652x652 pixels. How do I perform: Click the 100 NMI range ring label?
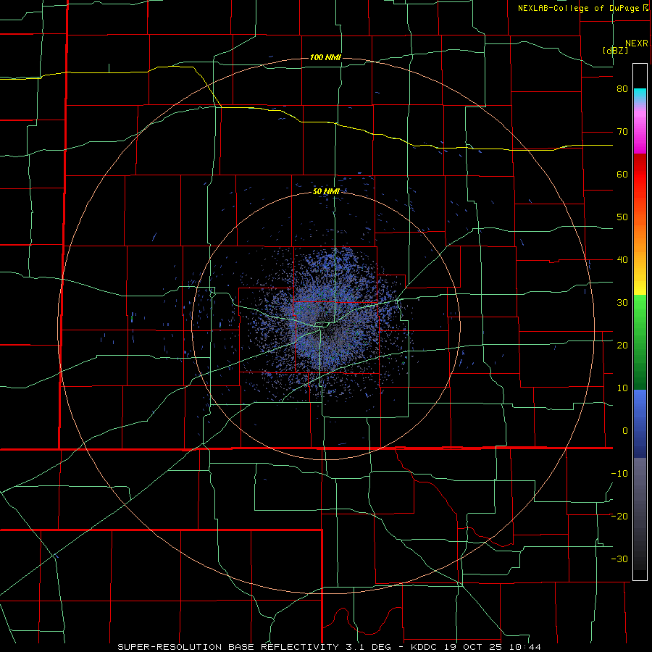325,57
